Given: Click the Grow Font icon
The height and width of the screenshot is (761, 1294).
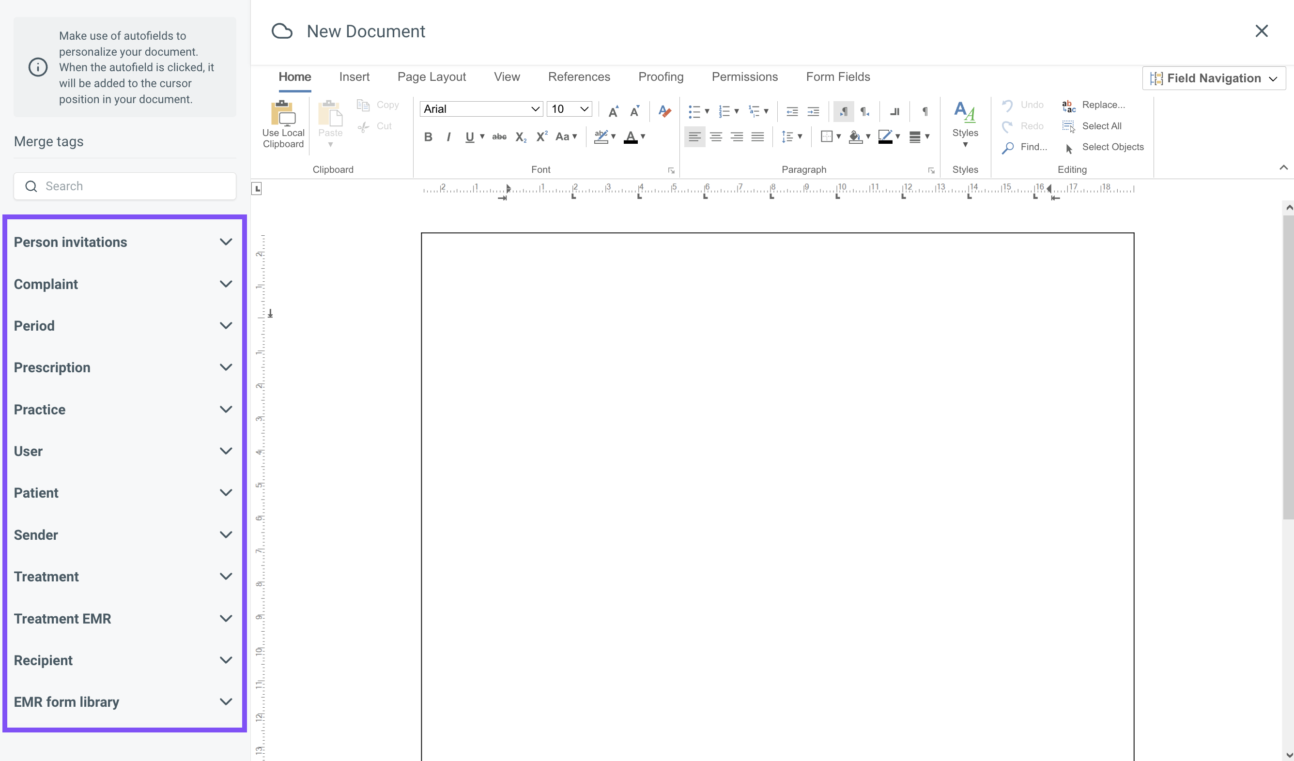Looking at the screenshot, I should coord(613,111).
